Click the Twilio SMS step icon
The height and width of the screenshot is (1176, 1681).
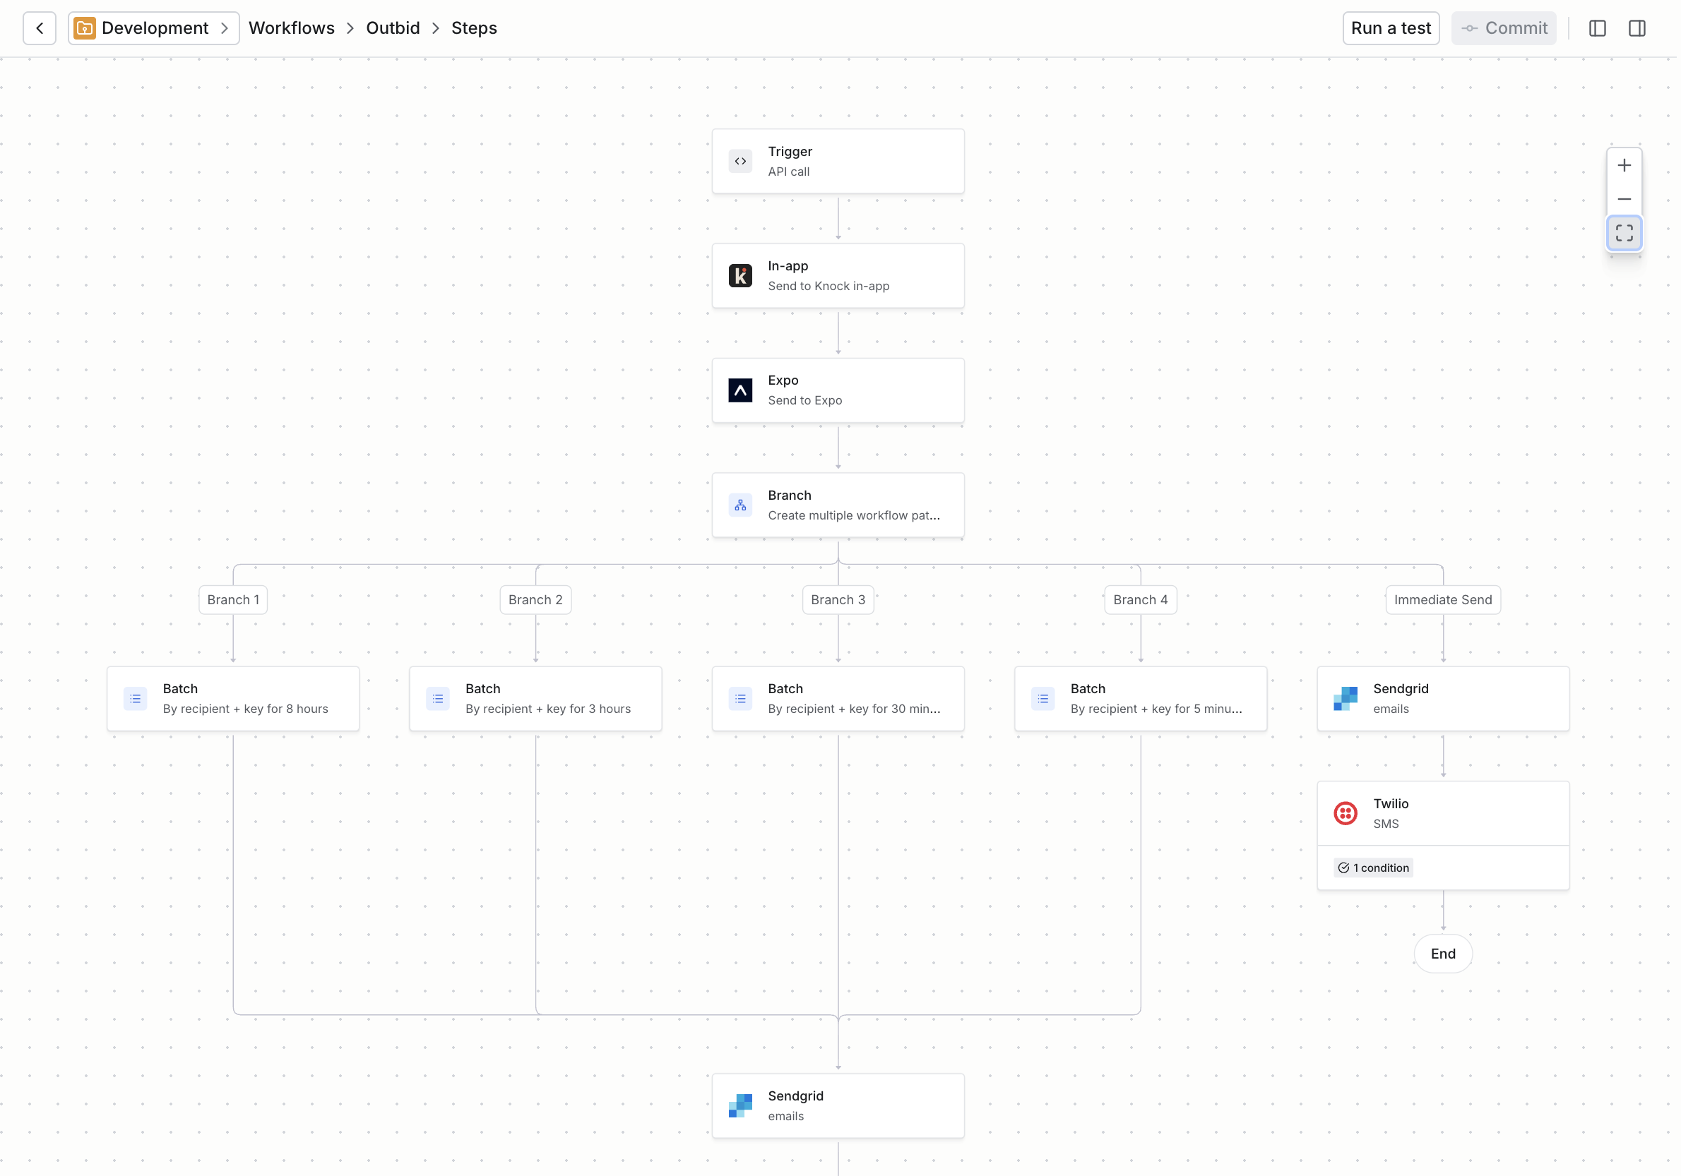coord(1345,813)
